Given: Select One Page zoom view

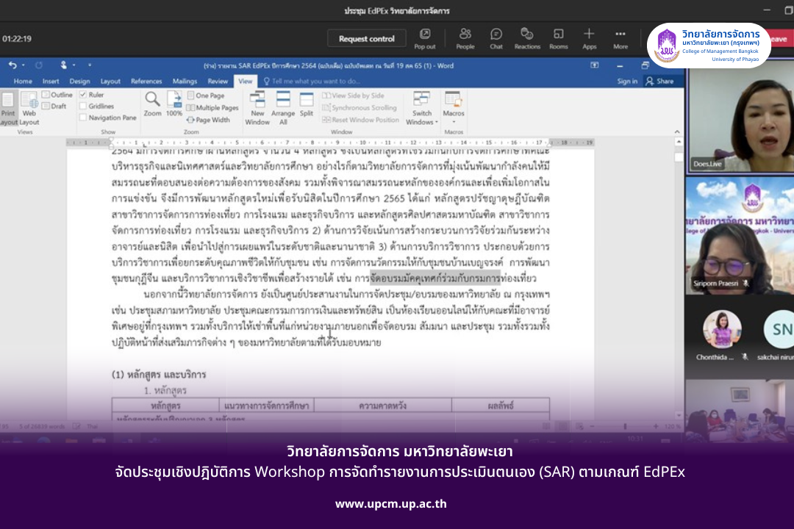Looking at the screenshot, I should pyautogui.click(x=206, y=96).
